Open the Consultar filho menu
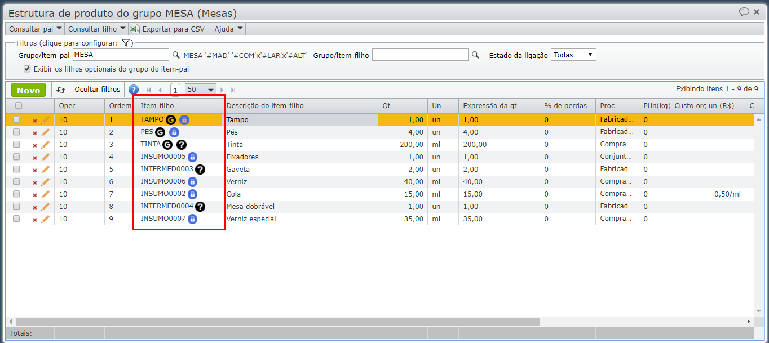The width and height of the screenshot is (769, 343). (x=96, y=29)
